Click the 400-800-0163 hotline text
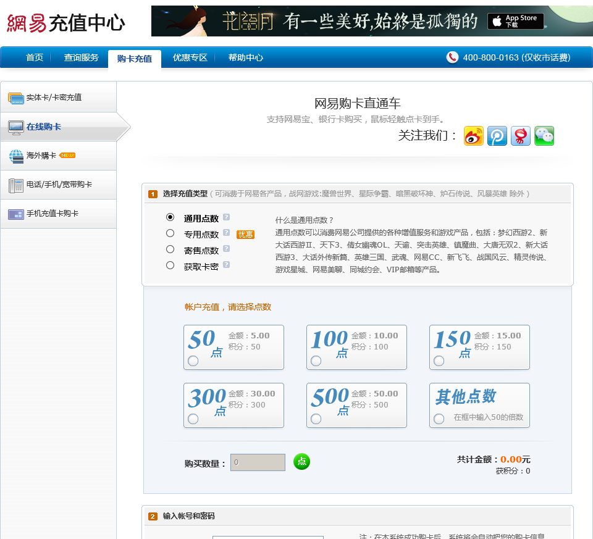The image size is (593, 539). 516,57
